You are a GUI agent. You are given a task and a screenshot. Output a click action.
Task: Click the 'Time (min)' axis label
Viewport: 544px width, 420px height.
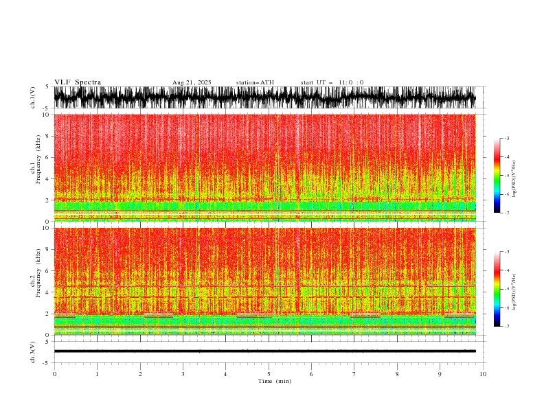pyautogui.click(x=275, y=381)
